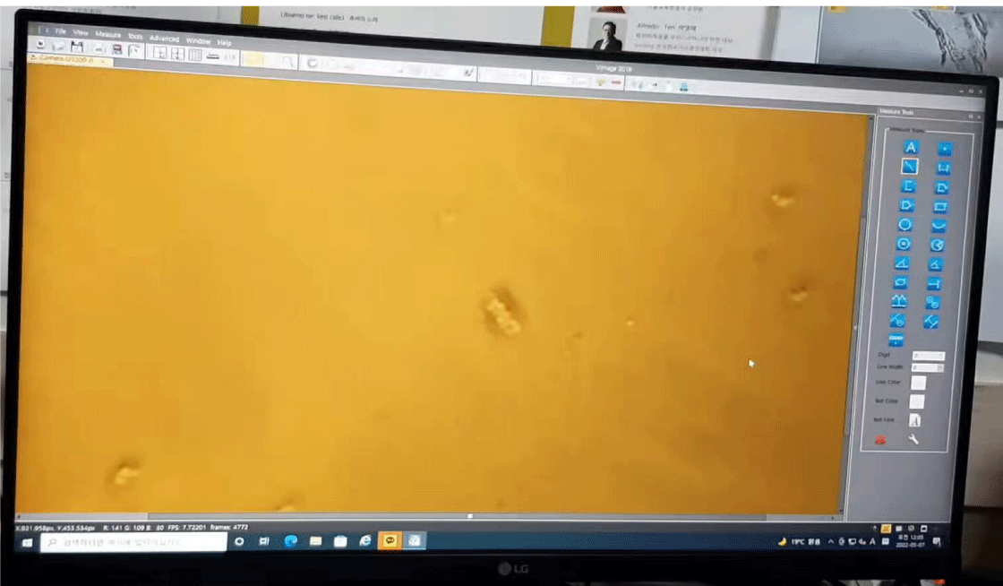Open the Line Color swatch
This screenshot has width=1003, height=586.
[918, 383]
